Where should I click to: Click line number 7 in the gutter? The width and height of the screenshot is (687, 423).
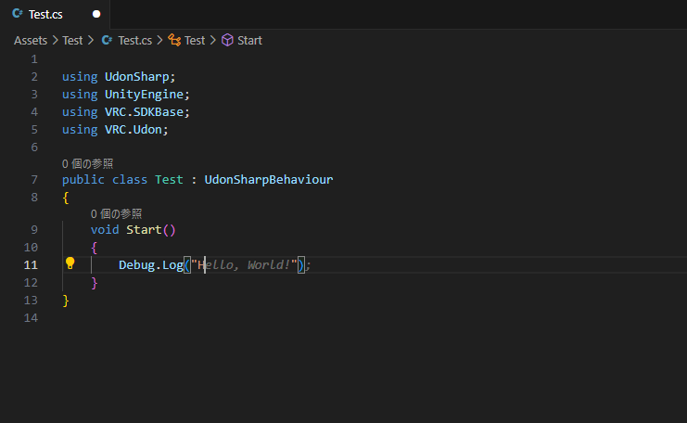pyautogui.click(x=34, y=180)
